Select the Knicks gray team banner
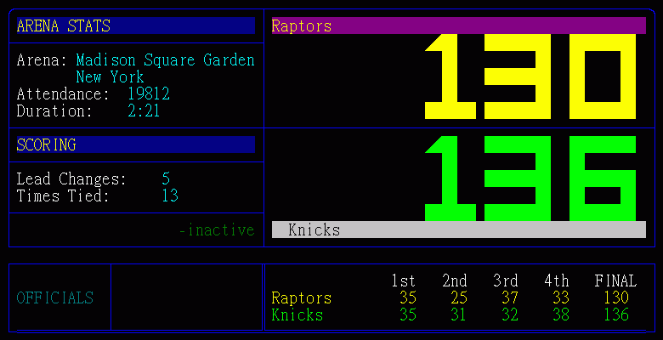Viewport: 663px width, 340px height. point(459,229)
